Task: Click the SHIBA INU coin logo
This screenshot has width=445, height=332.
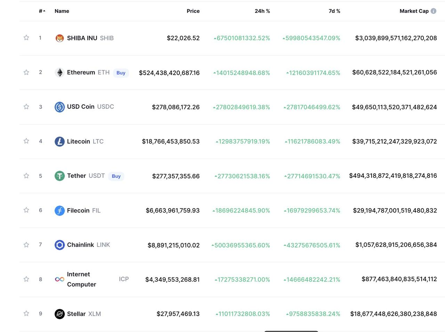Action: point(59,38)
